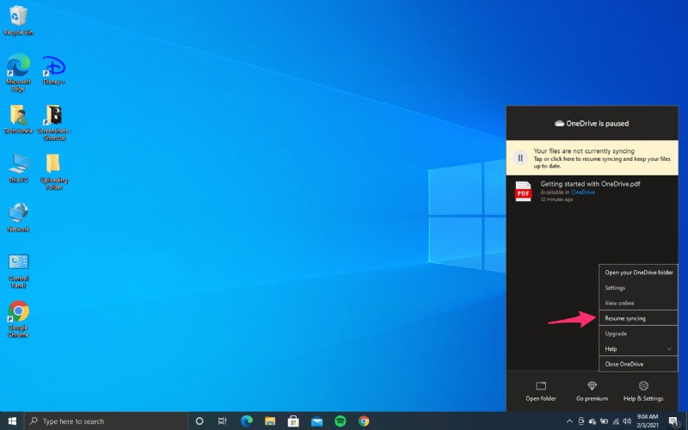Viewport: 688px width, 430px height.
Task: Expand the Help submenu chevron
Action: (x=669, y=349)
